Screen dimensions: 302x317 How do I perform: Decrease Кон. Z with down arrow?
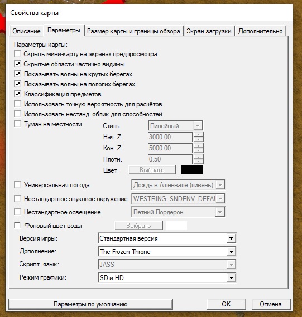pyautogui.click(x=198, y=150)
